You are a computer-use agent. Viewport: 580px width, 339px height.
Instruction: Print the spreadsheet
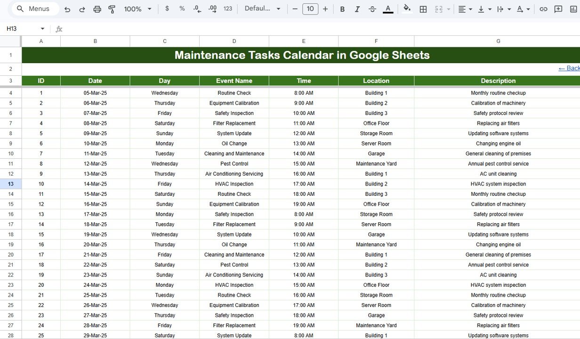(x=97, y=9)
